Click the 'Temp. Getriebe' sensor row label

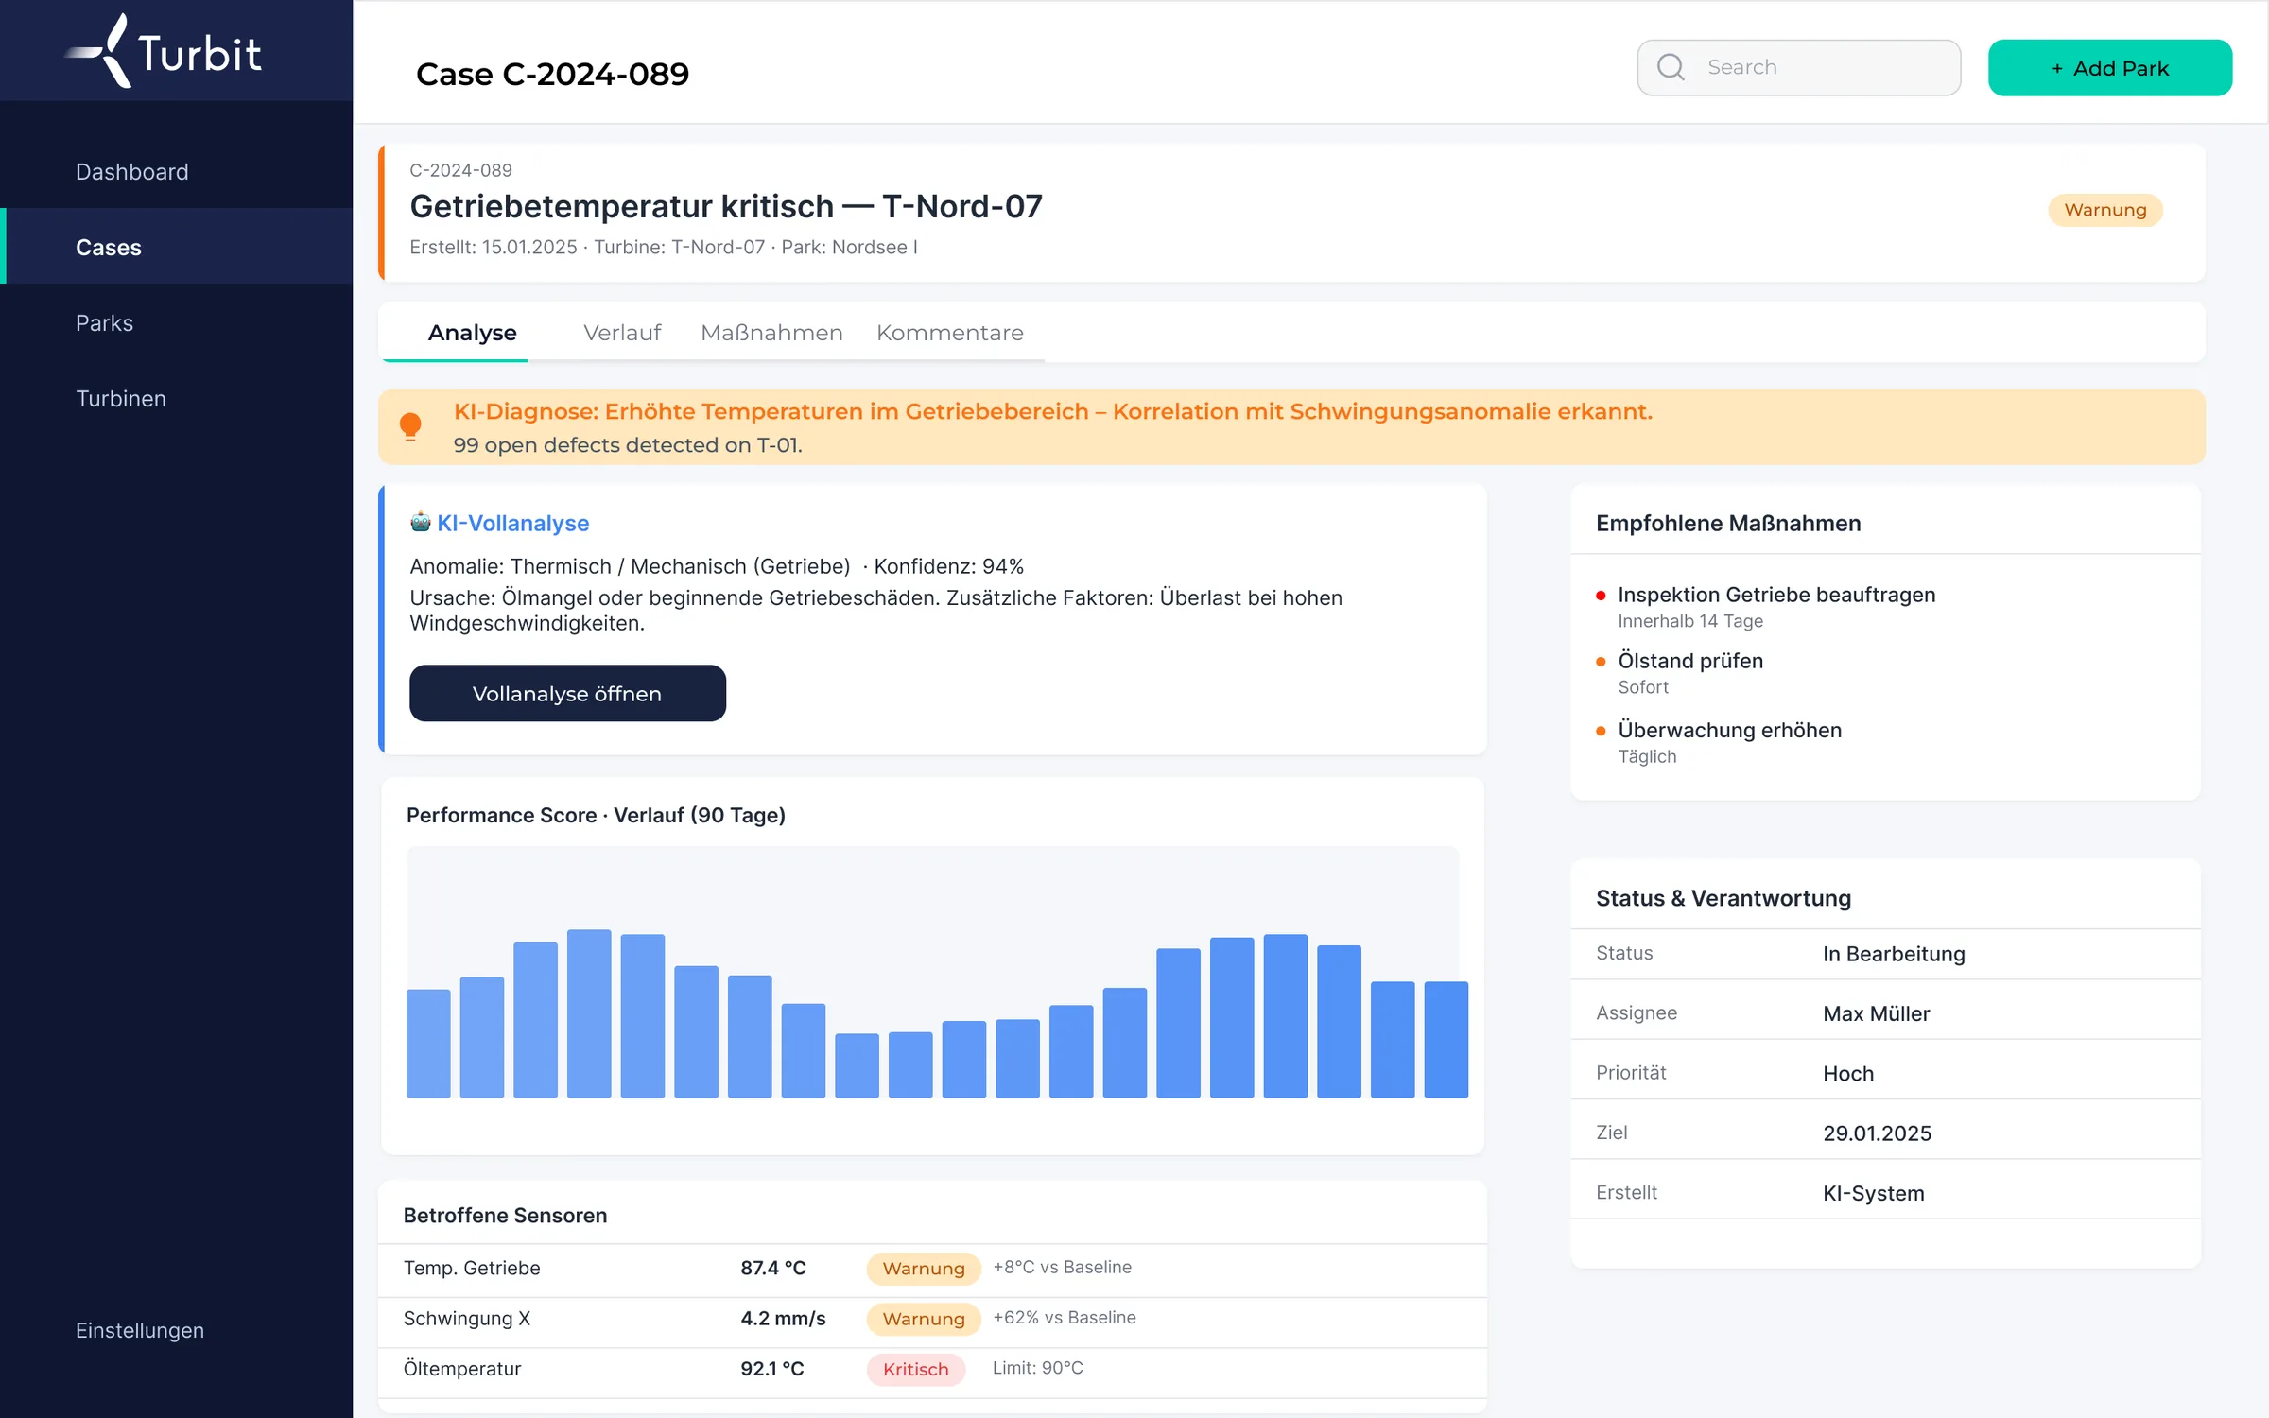[472, 1268]
